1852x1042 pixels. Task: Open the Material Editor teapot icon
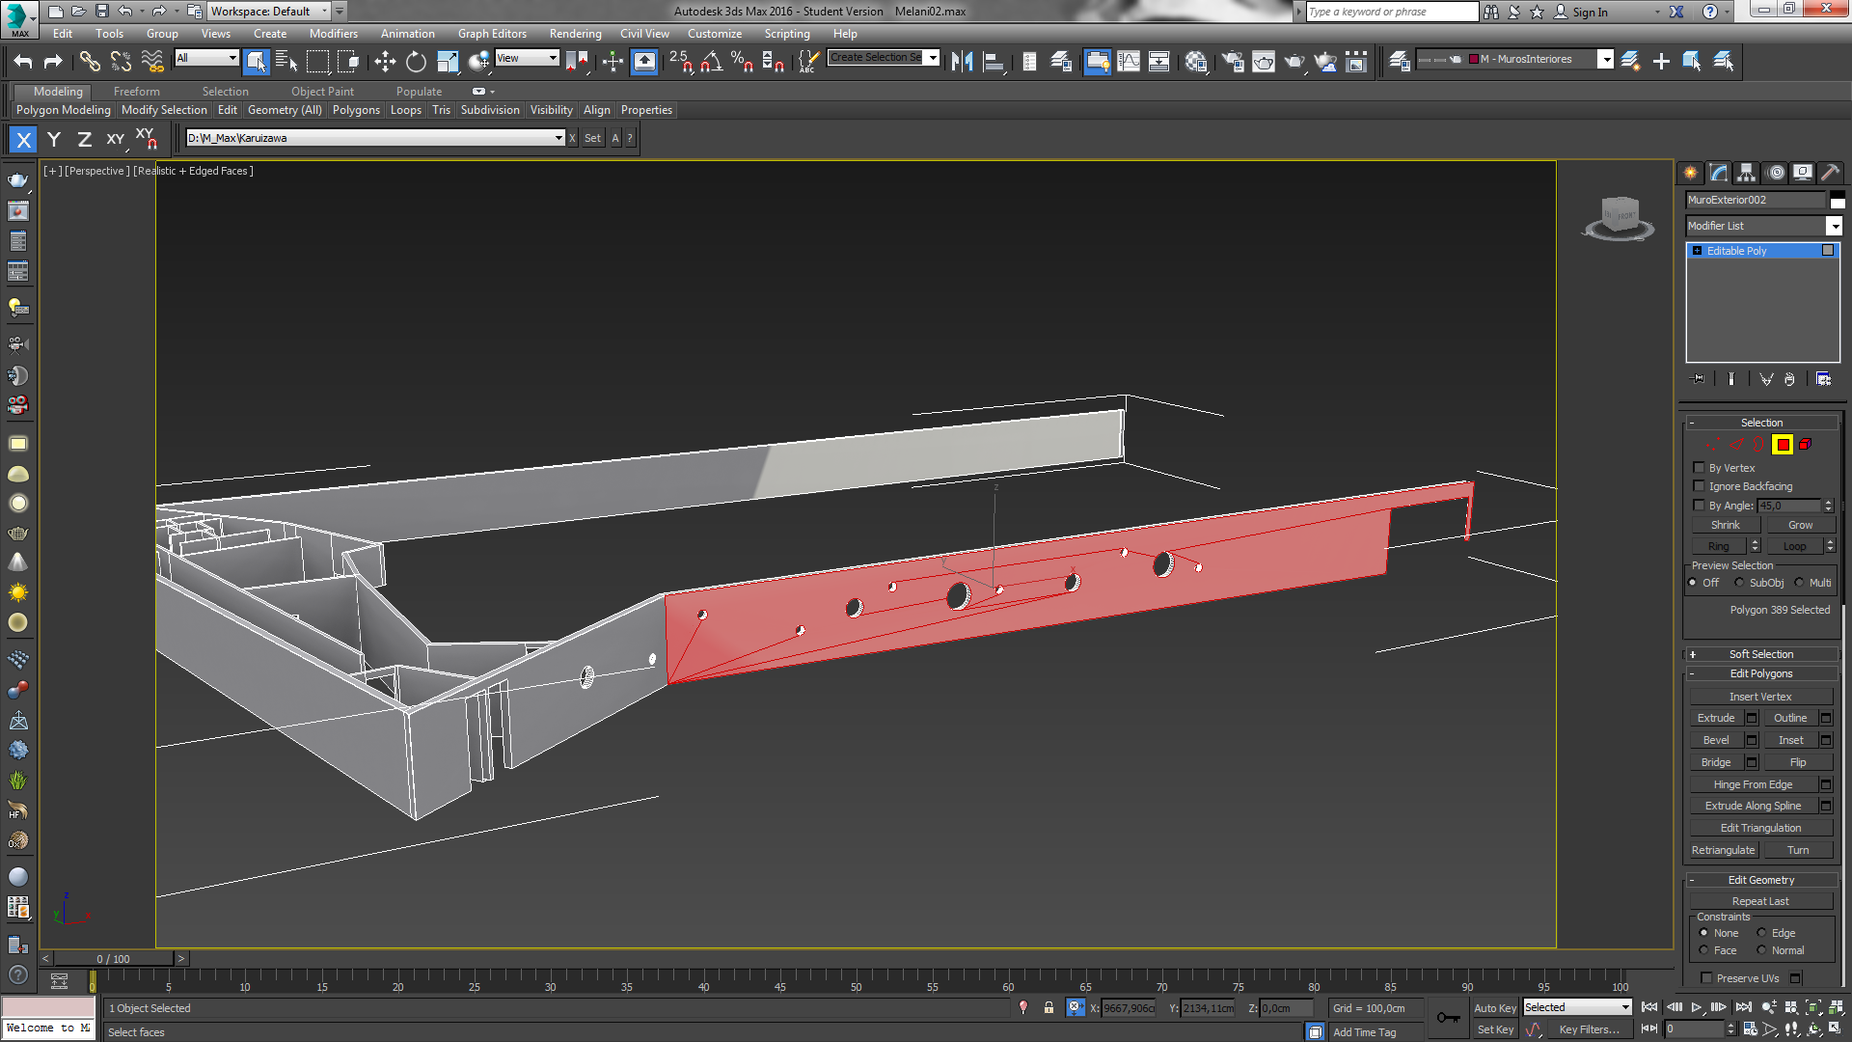(1196, 62)
